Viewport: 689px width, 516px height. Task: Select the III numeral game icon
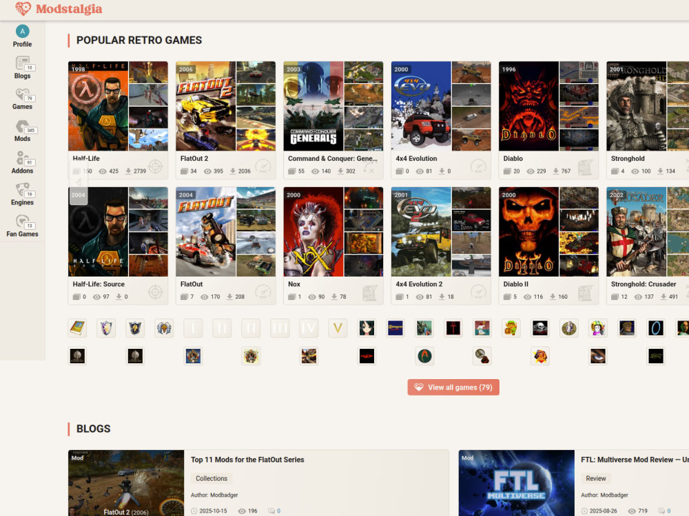tap(280, 327)
